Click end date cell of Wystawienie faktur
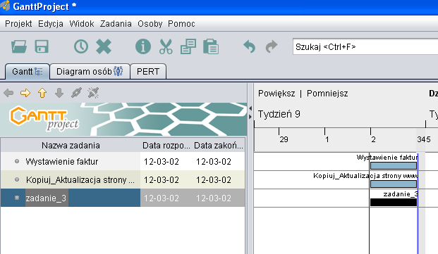The height and width of the screenshot is (254, 438). 219,161
